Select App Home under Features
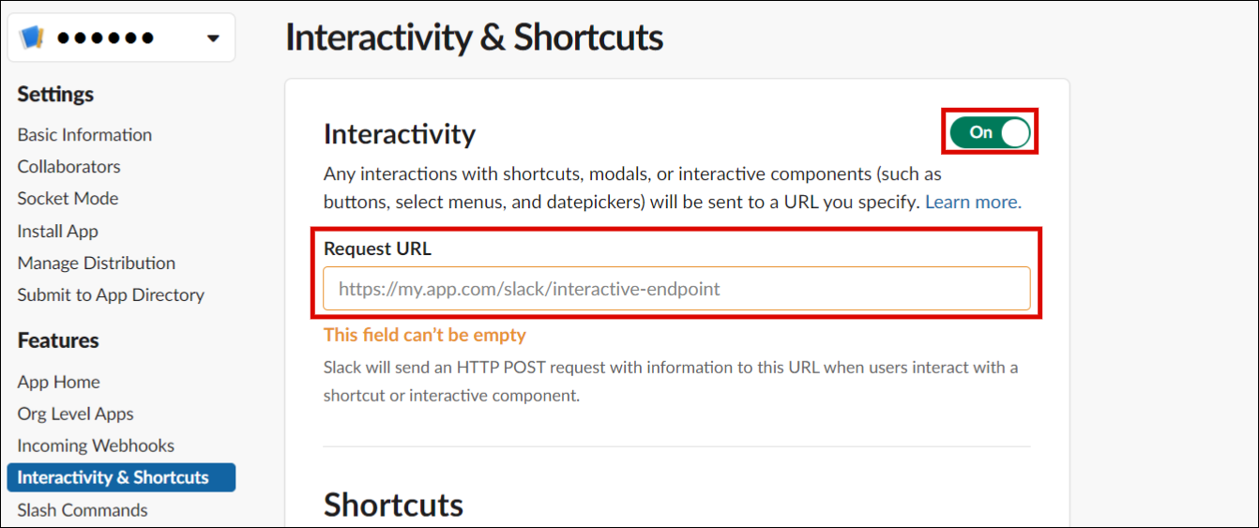 point(58,382)
